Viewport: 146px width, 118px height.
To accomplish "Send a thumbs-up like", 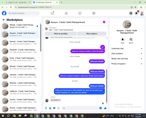I will 105,108.
